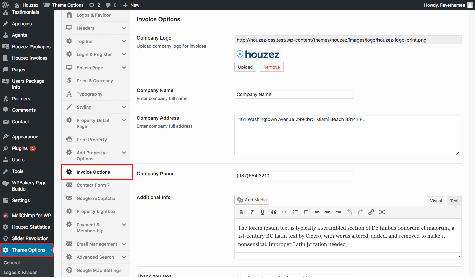Open Price & Currency options
Image resolution: width=475 pixels, height=278 pixels.
[x=95, y=81]
